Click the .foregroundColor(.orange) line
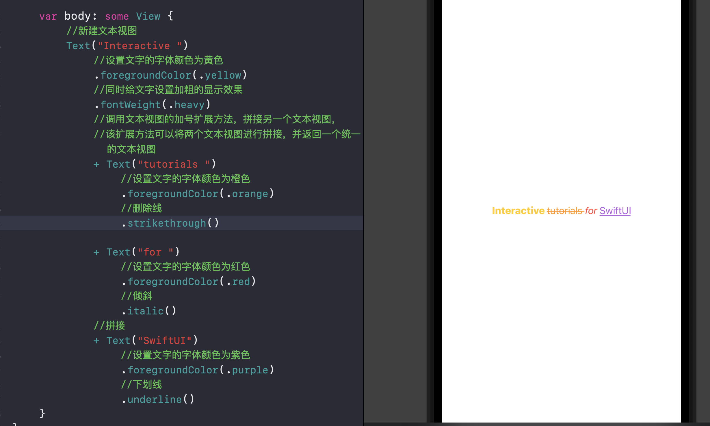The height and width of the screenshot is (426, 710). [x=198, y=194]
